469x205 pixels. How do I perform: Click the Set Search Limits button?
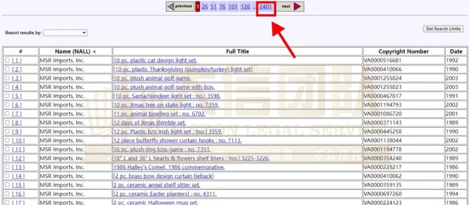click(443, 29)
